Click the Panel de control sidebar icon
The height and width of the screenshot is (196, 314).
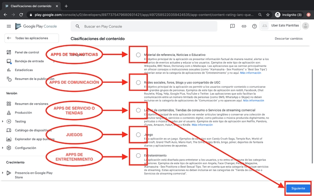(9, 52)
